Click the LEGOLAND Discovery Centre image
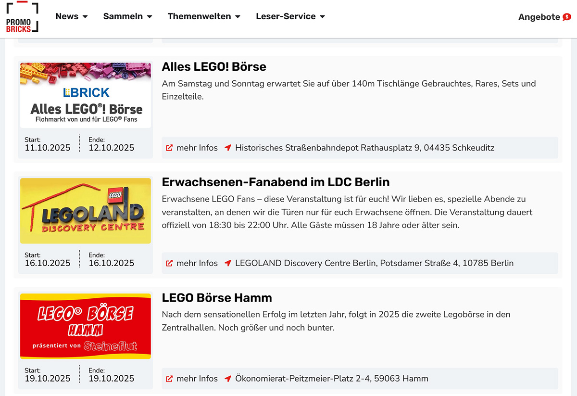This screenshot has width=577, height=396. [86, 211]
